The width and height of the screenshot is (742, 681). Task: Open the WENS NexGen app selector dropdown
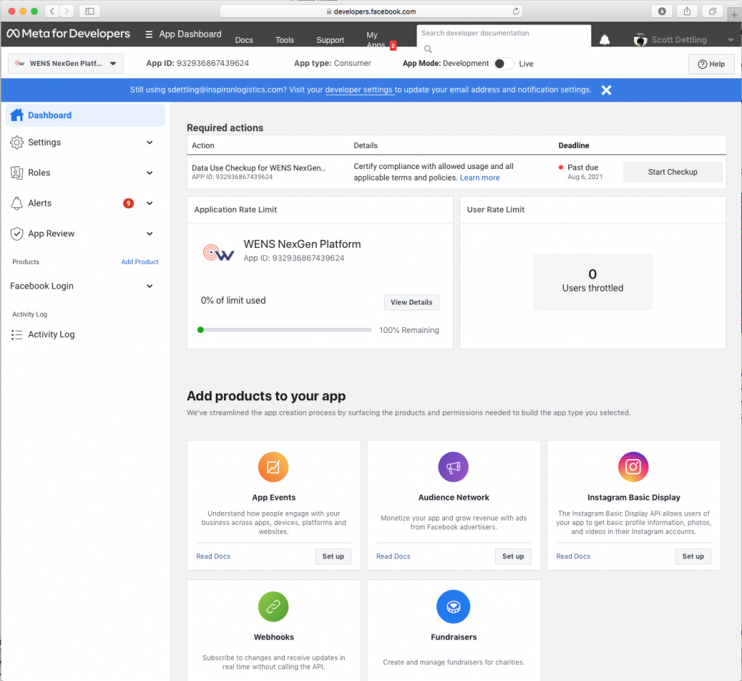pos(66,64)
